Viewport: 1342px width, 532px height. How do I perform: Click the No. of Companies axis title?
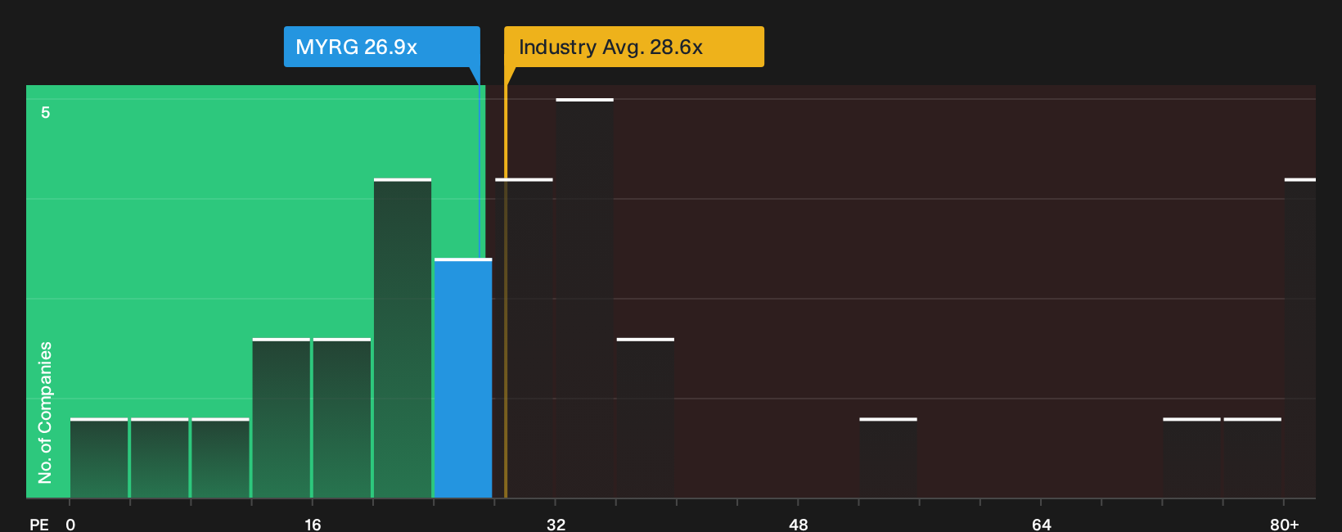click(45, 412)
